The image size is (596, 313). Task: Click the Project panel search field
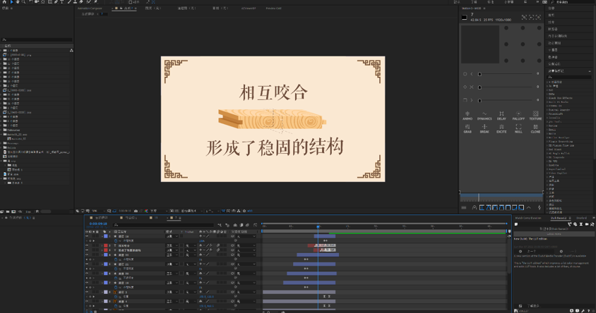(x=37, y=39)
